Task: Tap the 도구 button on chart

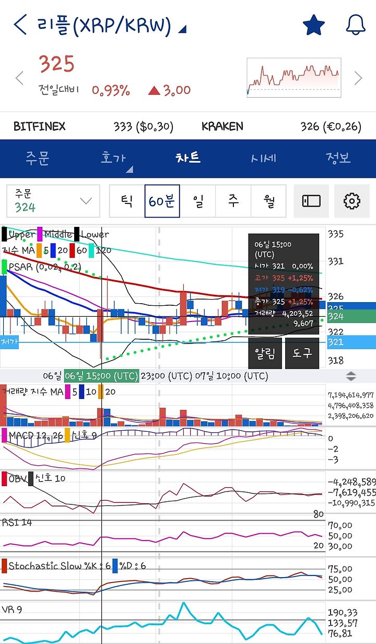Action: (302, 353)
